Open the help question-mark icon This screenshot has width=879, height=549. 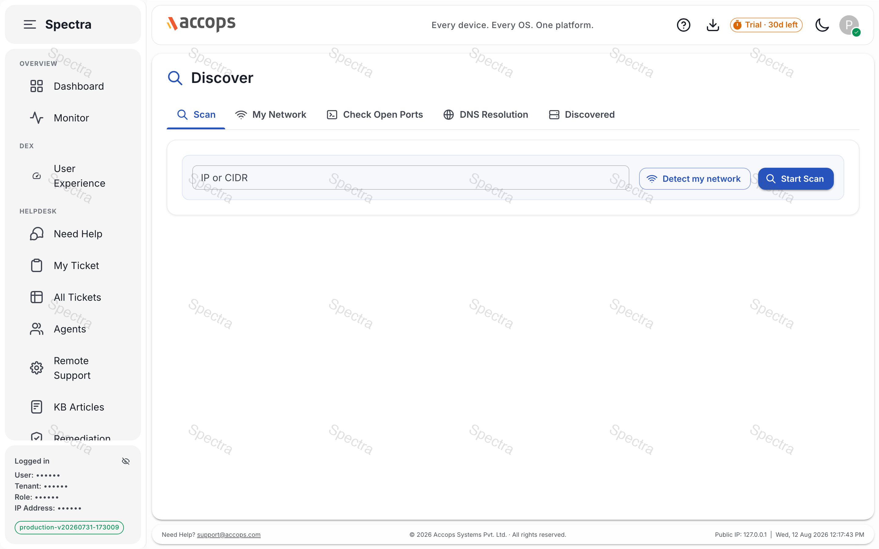click(683, 25)
